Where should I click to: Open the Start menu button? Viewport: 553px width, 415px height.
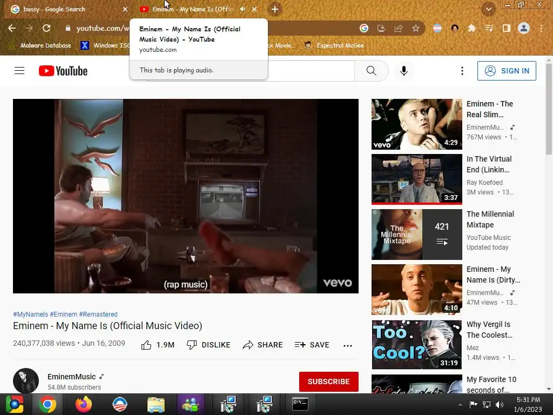point(15,404)
